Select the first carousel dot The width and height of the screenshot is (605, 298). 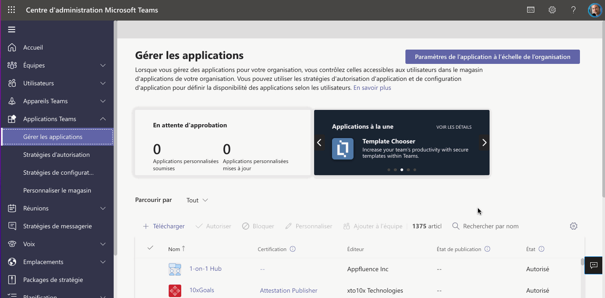pyautogui.click(x=389, y=170)
